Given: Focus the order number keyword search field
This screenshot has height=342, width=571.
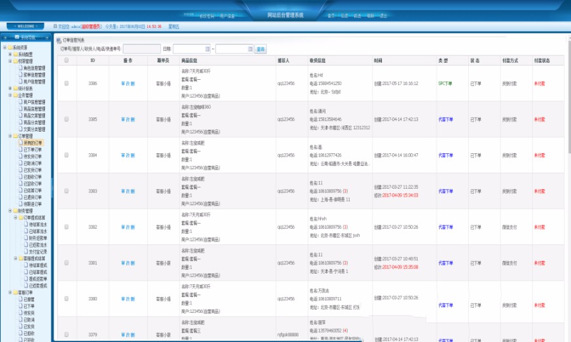Looking at the screenshot, I should click(141, 49).
